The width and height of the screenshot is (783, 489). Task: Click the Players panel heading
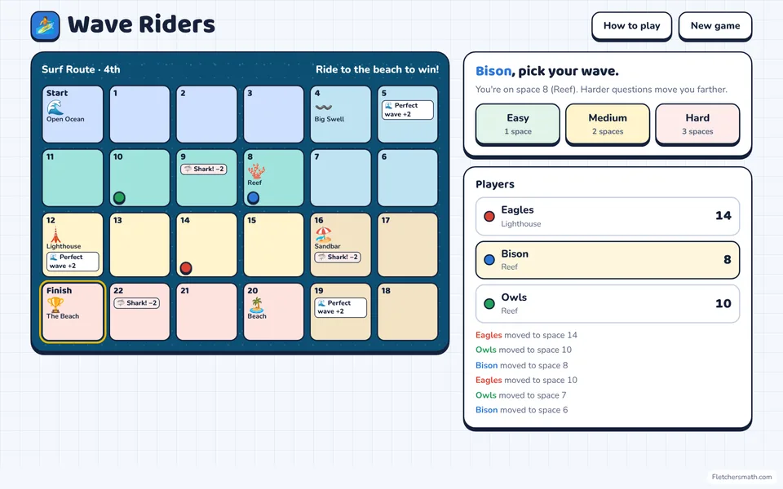tap(495, 184)
